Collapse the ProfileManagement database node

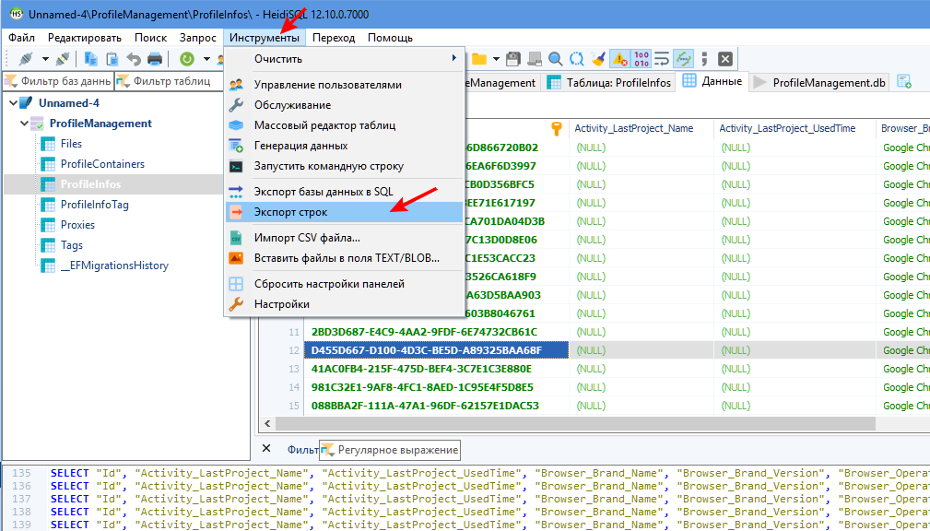click(23, 124)
